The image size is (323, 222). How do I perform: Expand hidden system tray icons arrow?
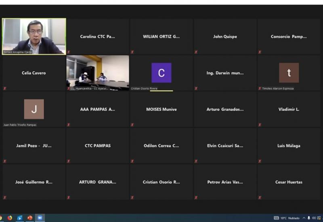(304, 218)
